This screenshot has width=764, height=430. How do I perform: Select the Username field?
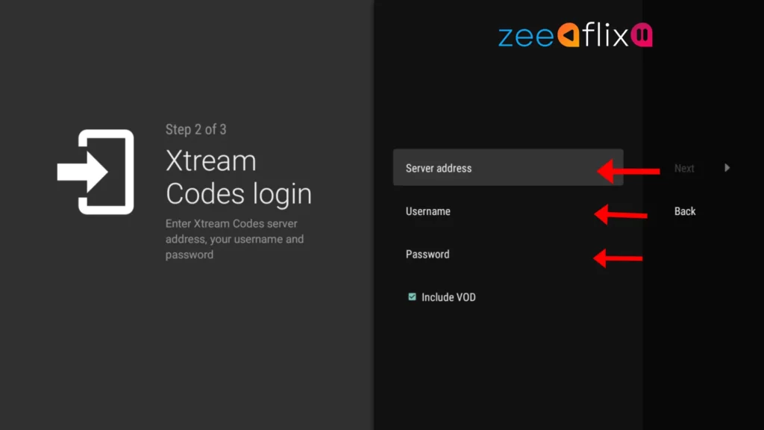(508, 211)
